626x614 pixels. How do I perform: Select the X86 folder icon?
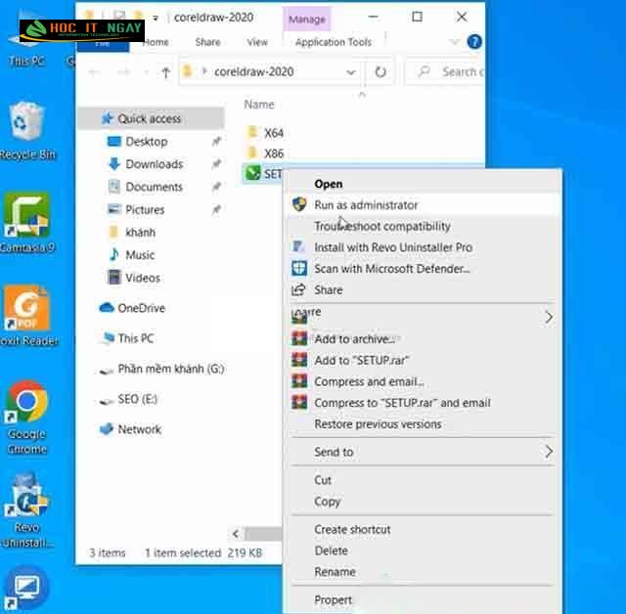[252, 153]
